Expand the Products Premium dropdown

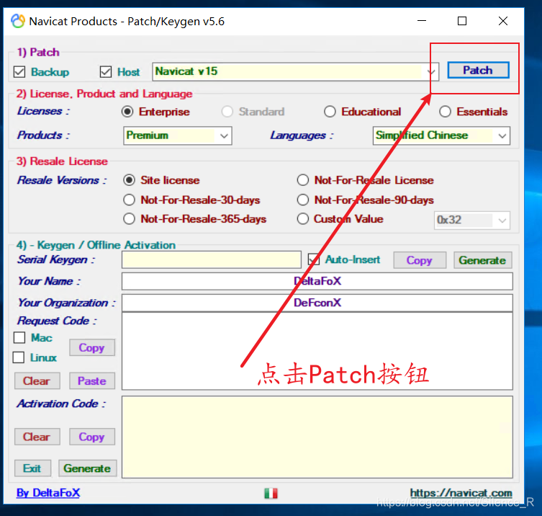click(224, 135)
